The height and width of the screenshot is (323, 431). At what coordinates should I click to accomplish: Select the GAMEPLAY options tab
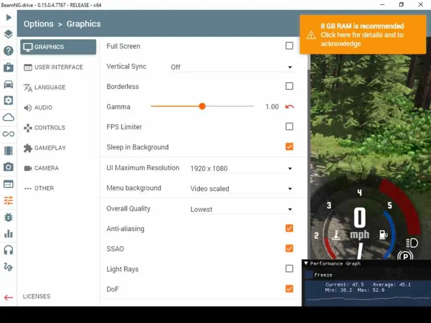point(58,148)
